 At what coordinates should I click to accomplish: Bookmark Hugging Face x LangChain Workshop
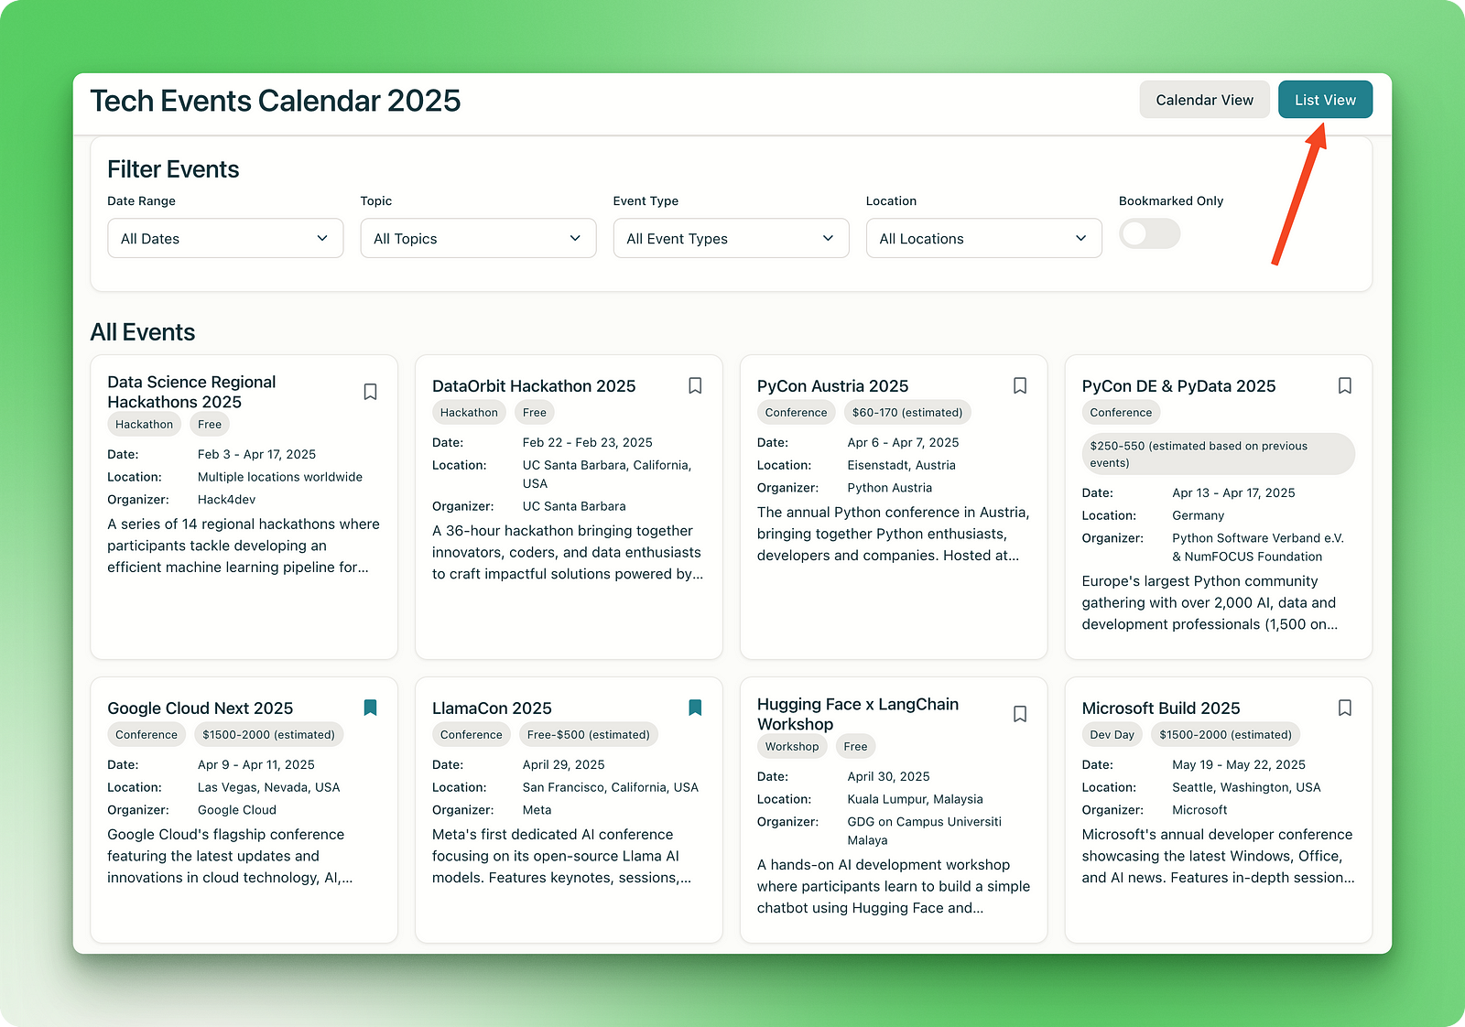click(1020, 714)
